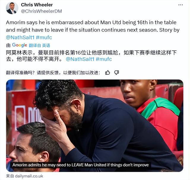Click the translated Chinese tweet text
The width and height of the screenshot is (190, 180).
[91, 56]
